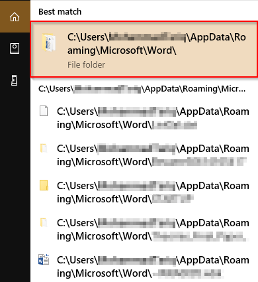Click the bright yellow folder icon
The height and width of the screenshot is (282, 258).
click(44, 185)
